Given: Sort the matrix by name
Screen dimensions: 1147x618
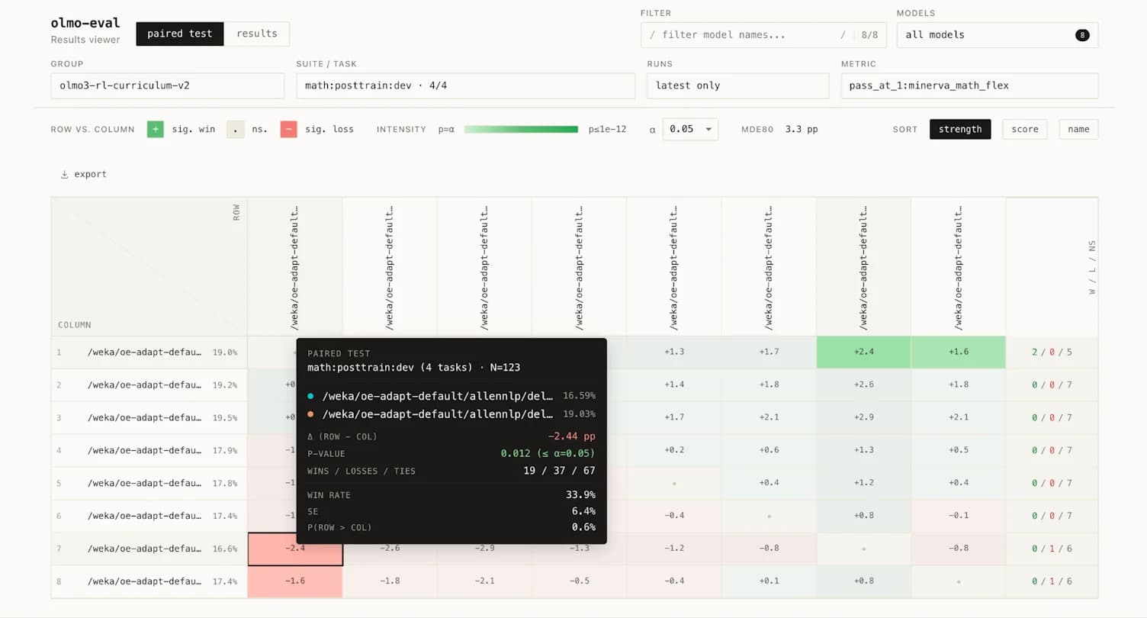Looking at the screenshot, I should pyautogui.click(x=1078, y=129).
